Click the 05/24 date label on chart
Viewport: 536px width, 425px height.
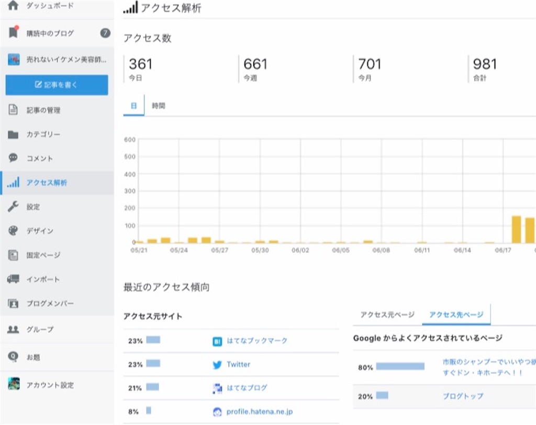[179, 250]
